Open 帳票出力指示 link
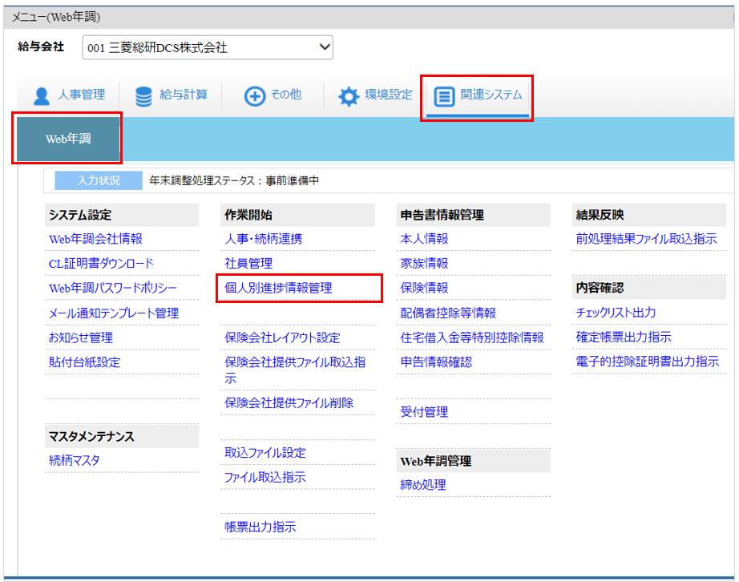Screen dimensions: 739x582 [260, 527]
